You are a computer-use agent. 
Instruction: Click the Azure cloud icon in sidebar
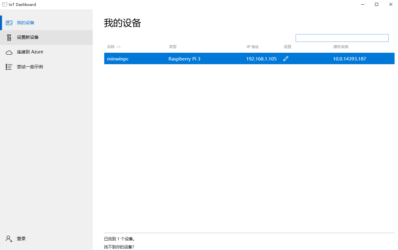9,52
